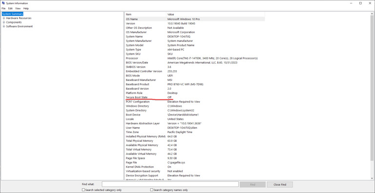The height and width of the screenshot is (193, 375).
Task: Select the 'OS Manufacturer' row
Action: coord(195,32)
